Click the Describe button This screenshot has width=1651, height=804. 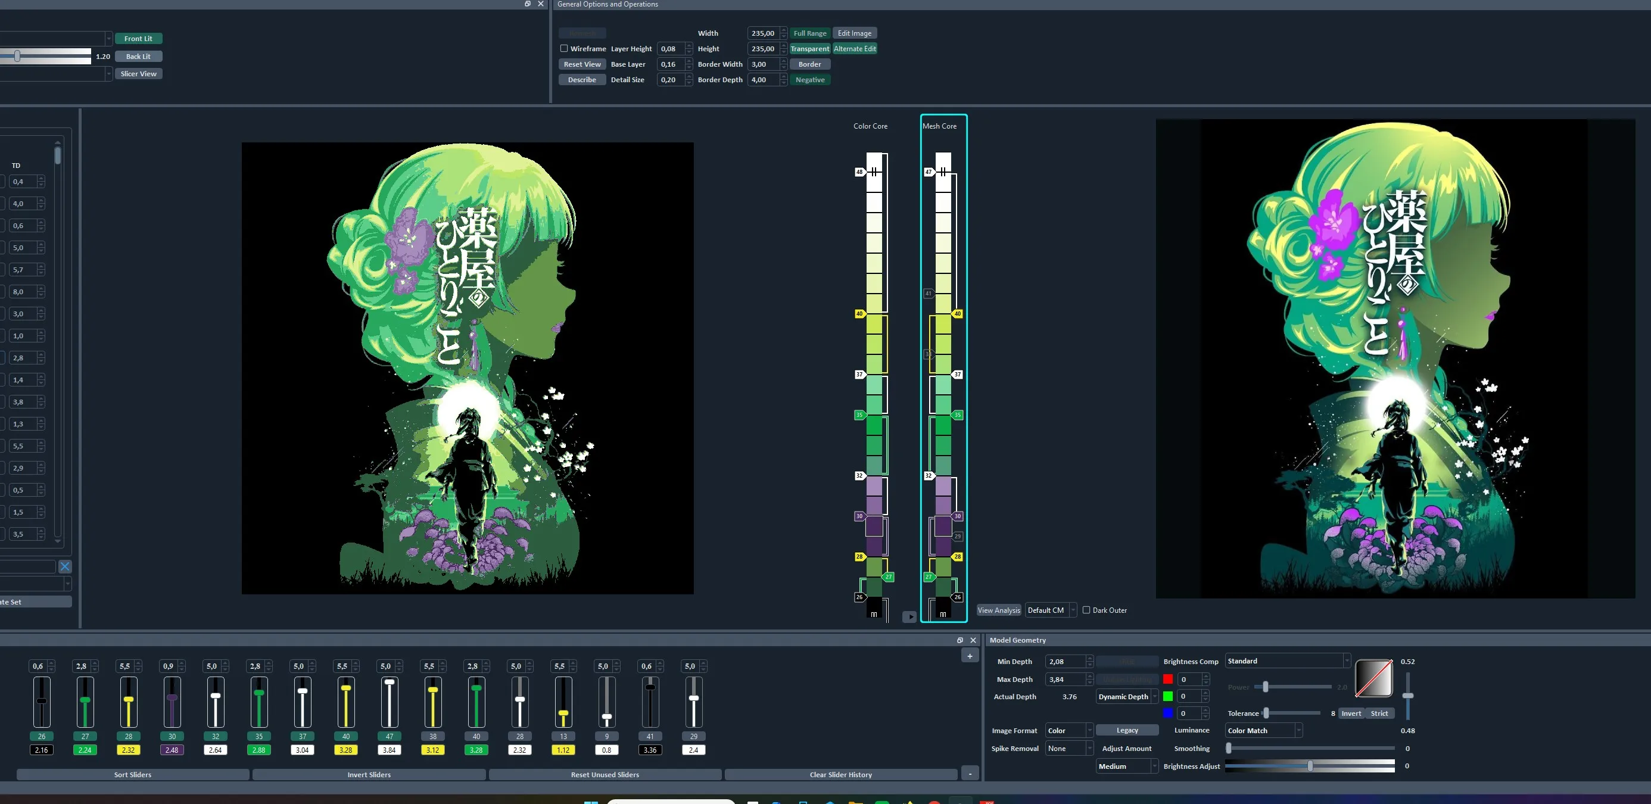(582, 79)
